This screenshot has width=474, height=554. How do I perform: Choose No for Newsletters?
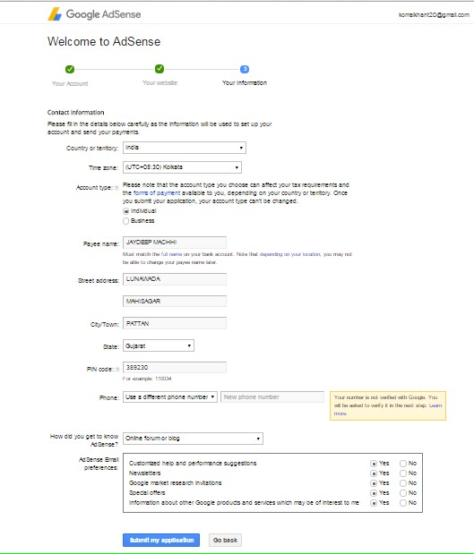[403, 473]
